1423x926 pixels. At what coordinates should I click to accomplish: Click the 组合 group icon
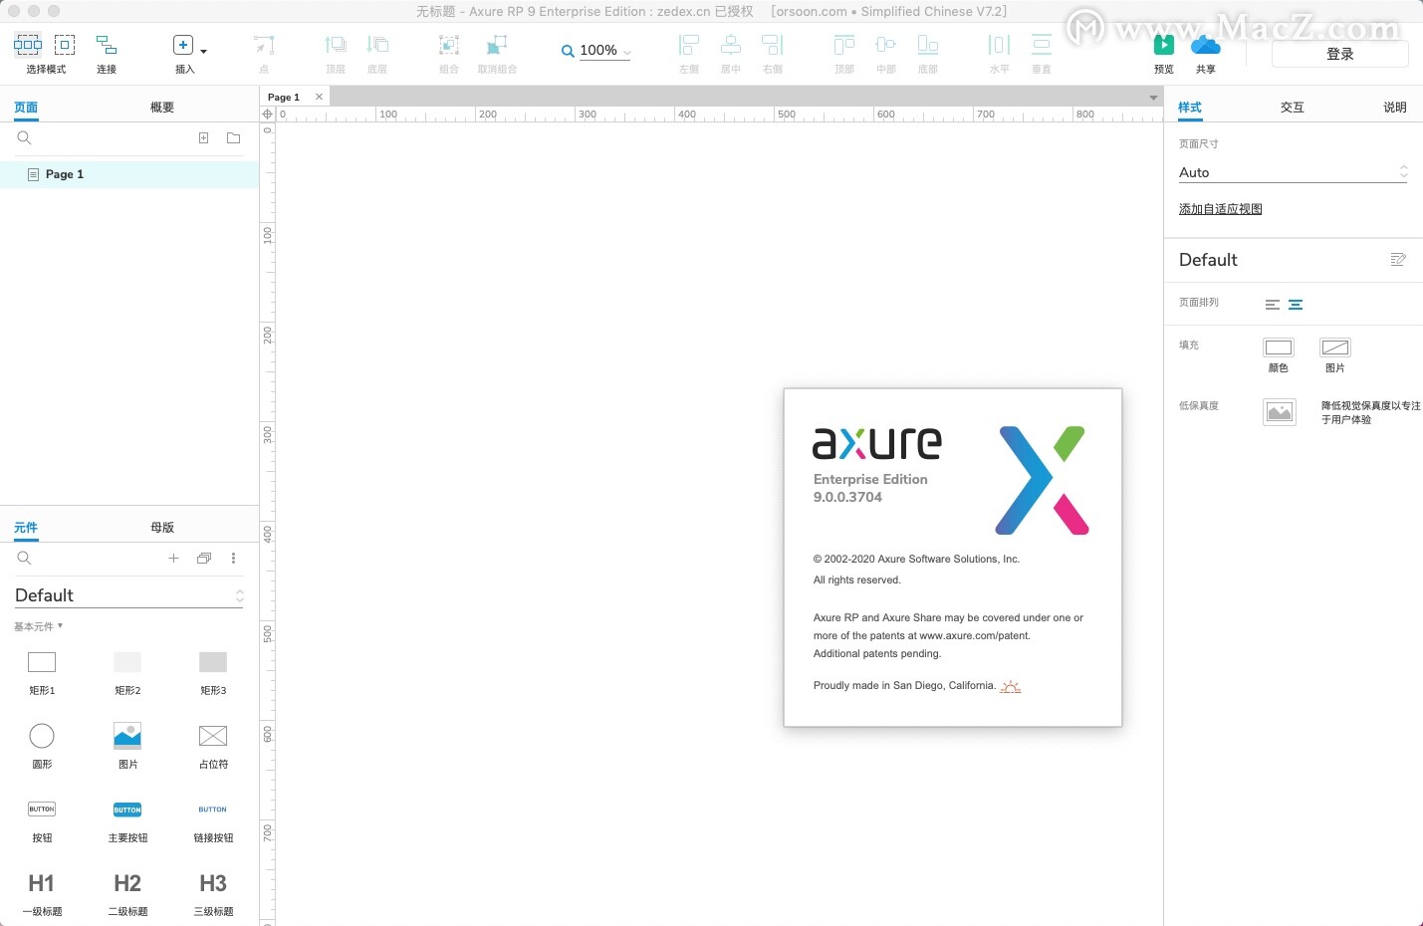449,45
